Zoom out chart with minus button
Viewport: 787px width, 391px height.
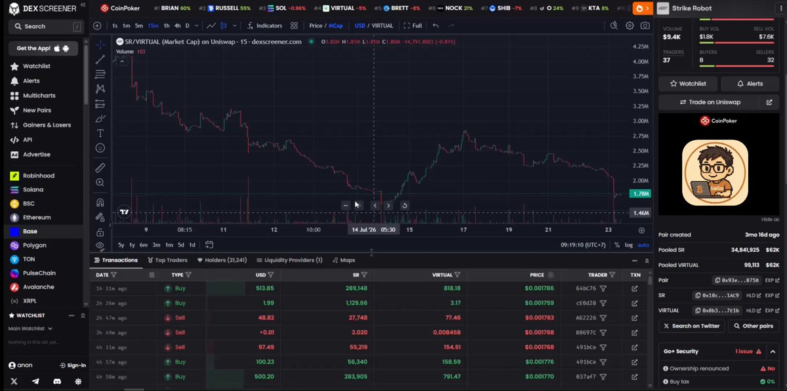pyautogui.click(x=346, y=205)
